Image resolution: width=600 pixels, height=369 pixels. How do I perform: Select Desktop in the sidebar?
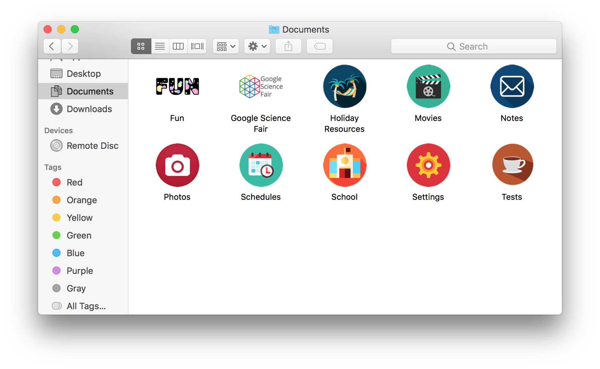84,73
